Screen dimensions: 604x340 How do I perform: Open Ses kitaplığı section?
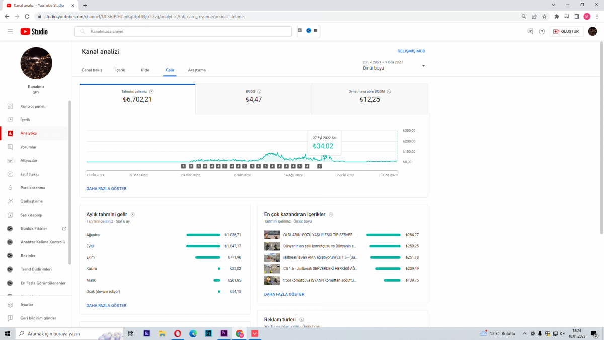click(31, 215)
